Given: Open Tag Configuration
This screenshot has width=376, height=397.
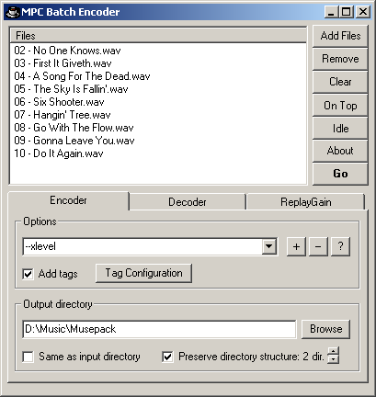Looking at the screenshot, I should pyautogui.click(x=143, y=273).
